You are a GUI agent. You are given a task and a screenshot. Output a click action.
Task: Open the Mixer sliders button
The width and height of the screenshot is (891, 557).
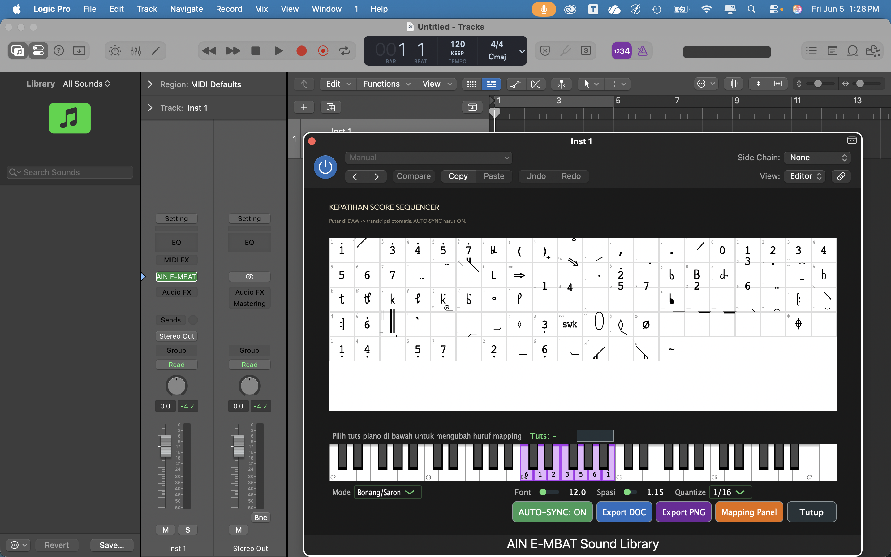click(x=136, y=50)
